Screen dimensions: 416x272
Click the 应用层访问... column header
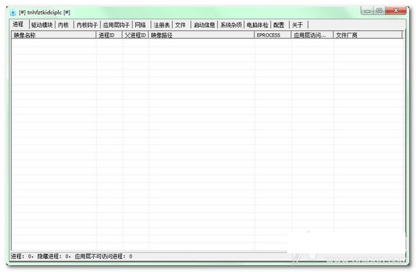[312, 35]
